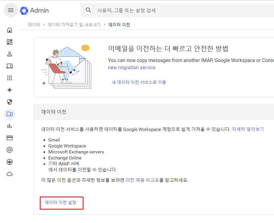Open the 자세히 알아보기 link
The width and height of the screenshot is (274, 223).
point(248,129)
